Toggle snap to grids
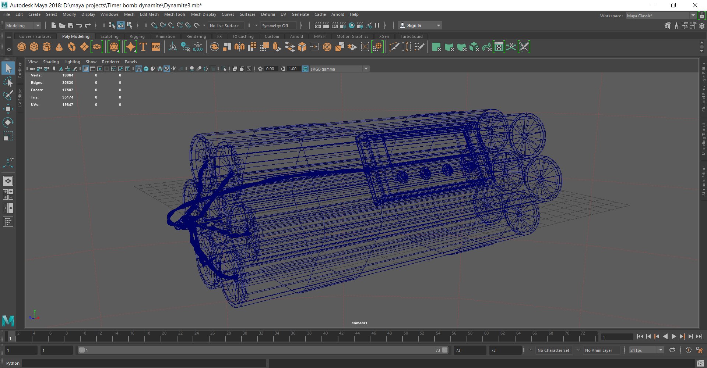The width and height of the screenshot is (707, 368). pyautogui.click(x=154, y=25)
